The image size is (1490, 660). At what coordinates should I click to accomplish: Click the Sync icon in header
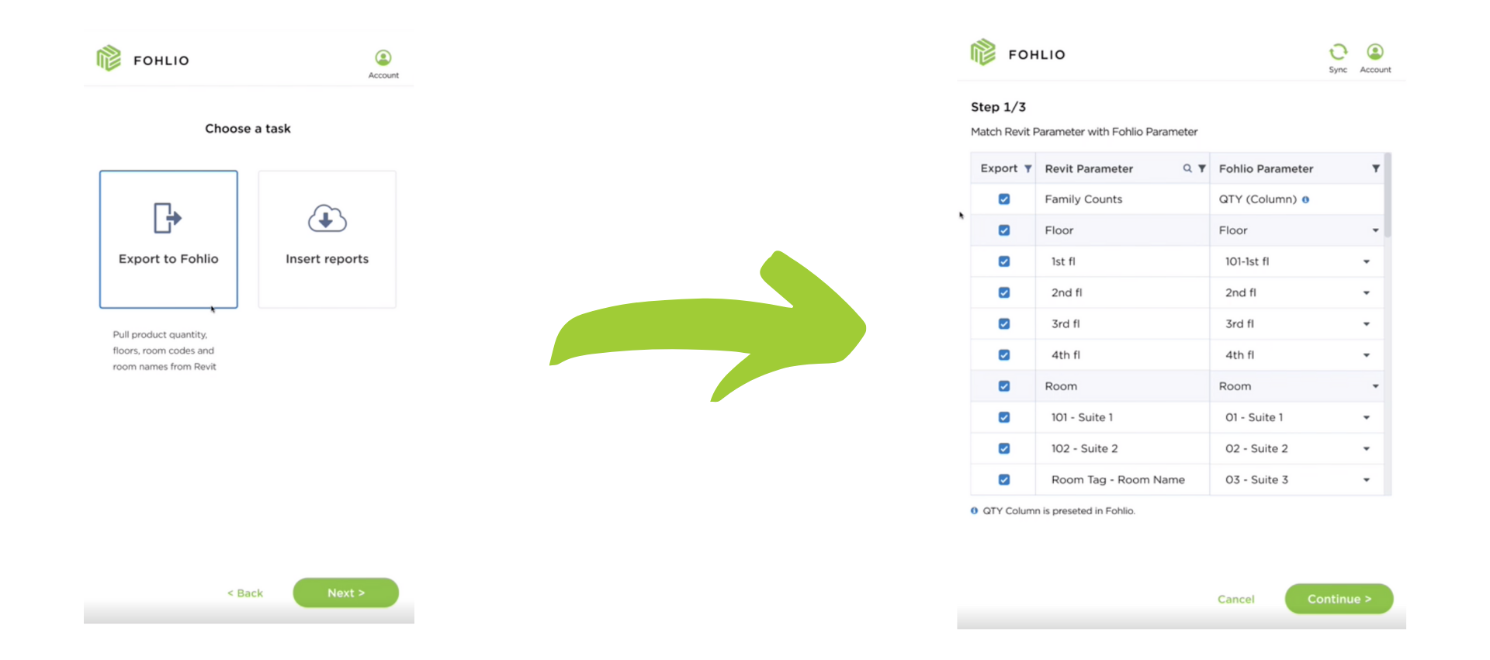[1338, 52]
